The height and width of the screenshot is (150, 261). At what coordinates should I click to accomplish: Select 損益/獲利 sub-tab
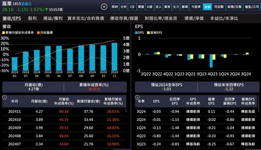53,18
